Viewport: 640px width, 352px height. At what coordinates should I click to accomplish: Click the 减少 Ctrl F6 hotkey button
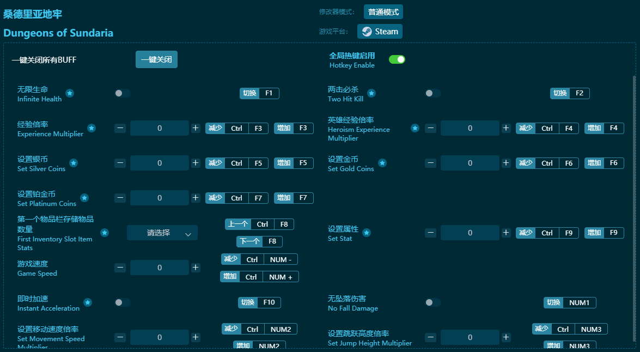point(547,163)
